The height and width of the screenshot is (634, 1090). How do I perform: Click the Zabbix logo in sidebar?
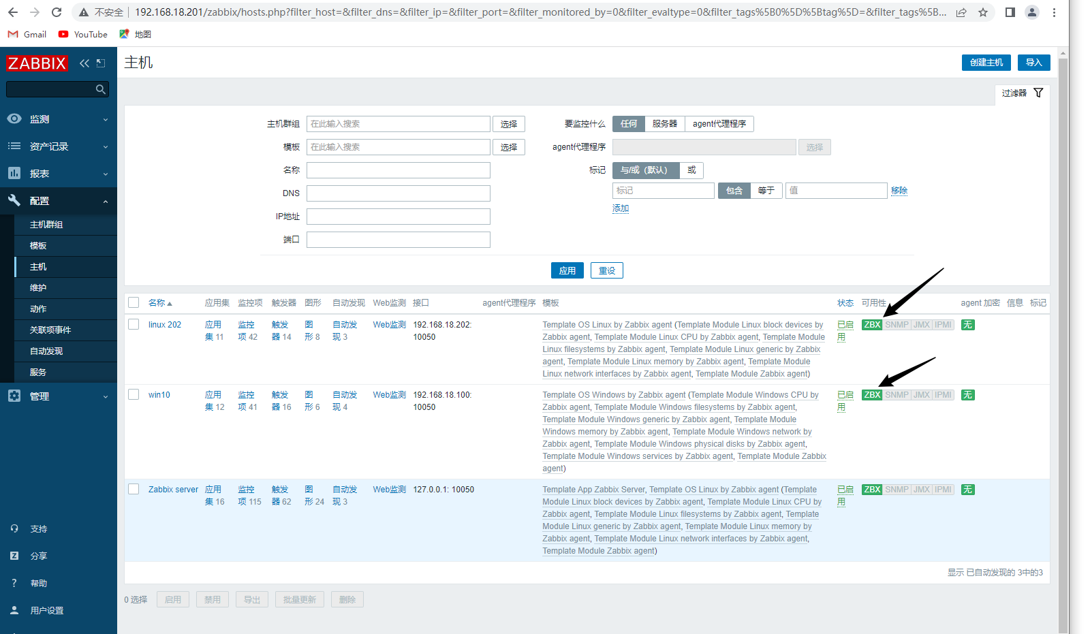coord(37,63)
